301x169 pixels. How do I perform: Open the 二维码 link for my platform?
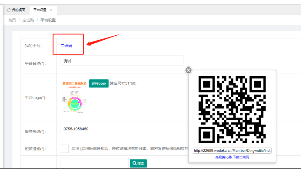66,46
